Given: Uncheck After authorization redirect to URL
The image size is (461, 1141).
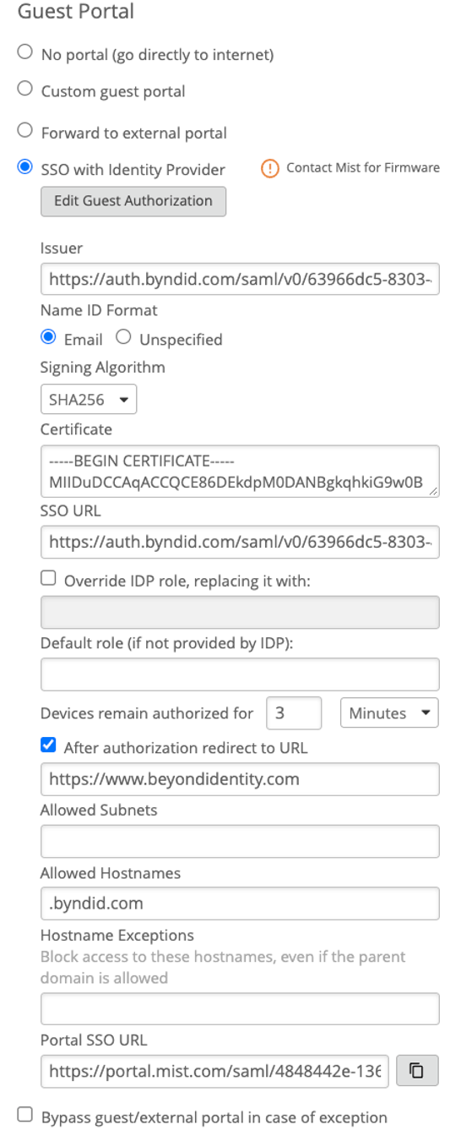Looking at the screenshot, I should click(48, 746).
